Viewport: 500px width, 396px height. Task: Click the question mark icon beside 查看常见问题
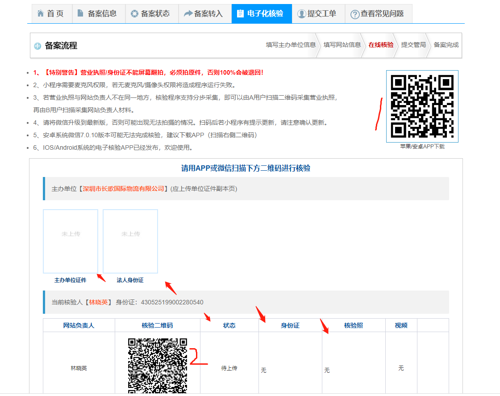coord(355,14)
